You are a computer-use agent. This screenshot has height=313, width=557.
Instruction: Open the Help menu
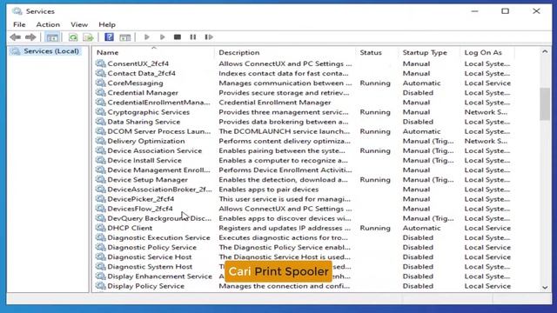point(107,24)
